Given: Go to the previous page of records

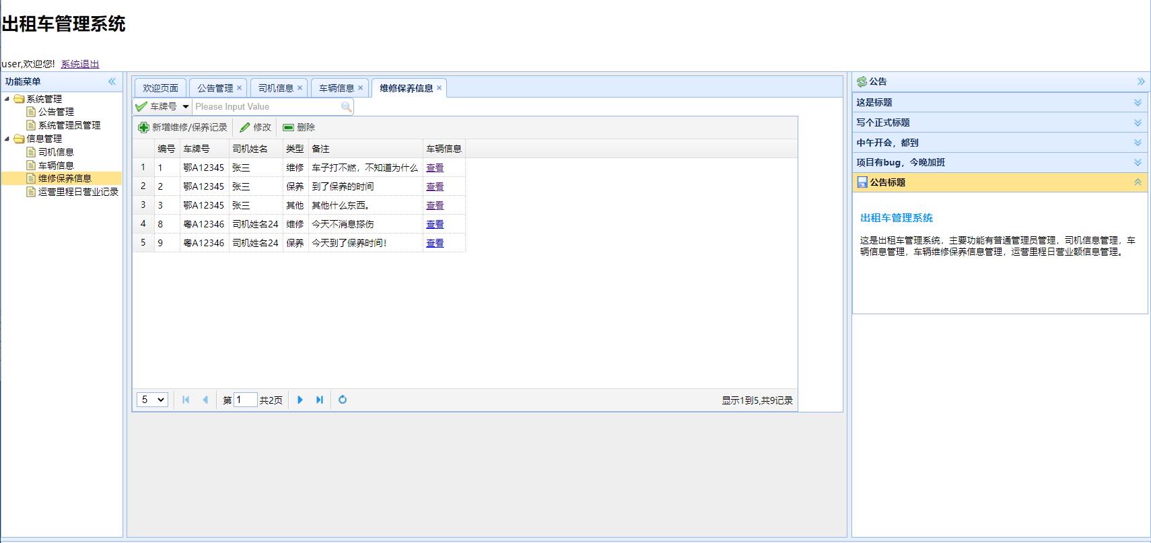Looking at the screenshot, I should coord(205,400).
